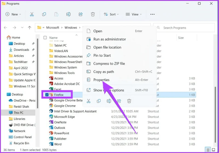This screenshot has width=219, height=153.
Task: Go forward with the right arrow
Action: coord(15,27)
